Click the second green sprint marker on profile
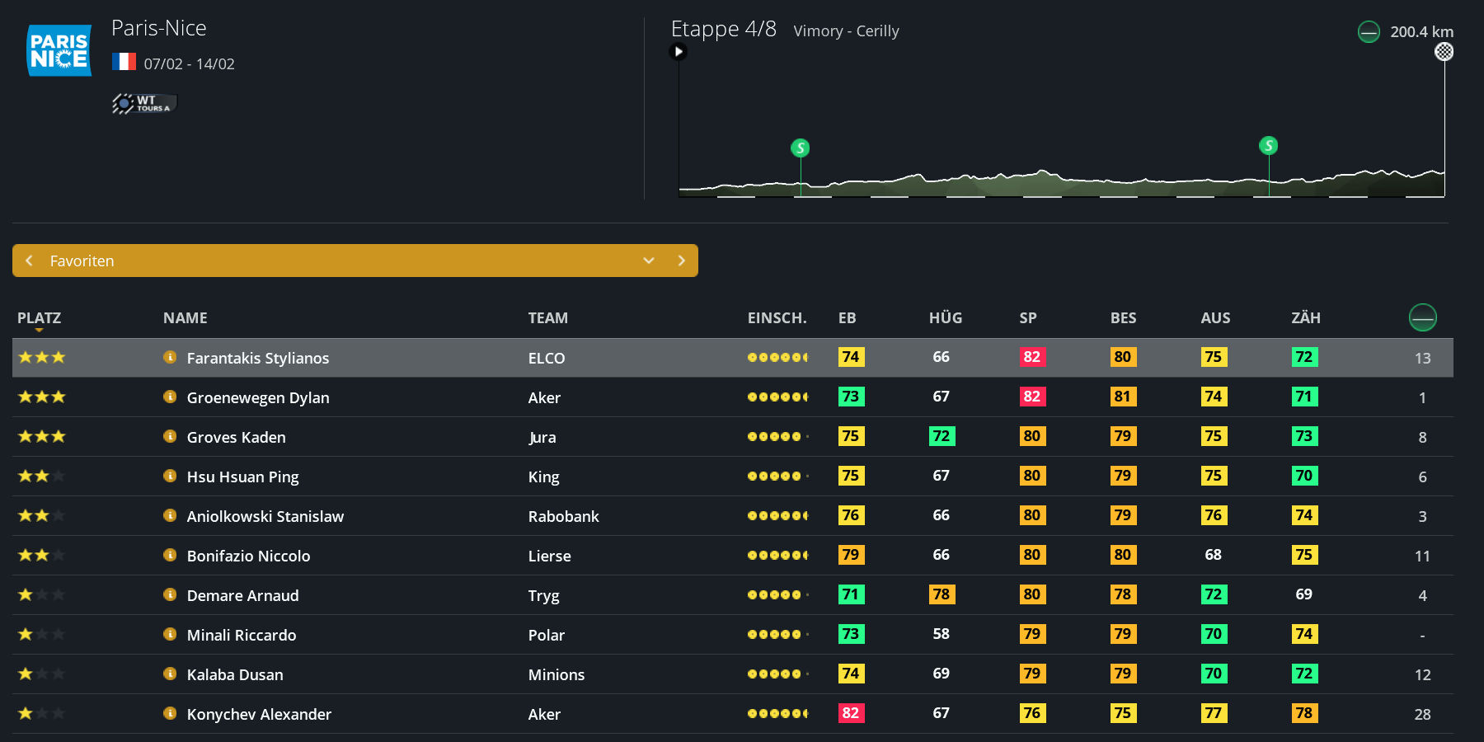 pos(1269,146)
